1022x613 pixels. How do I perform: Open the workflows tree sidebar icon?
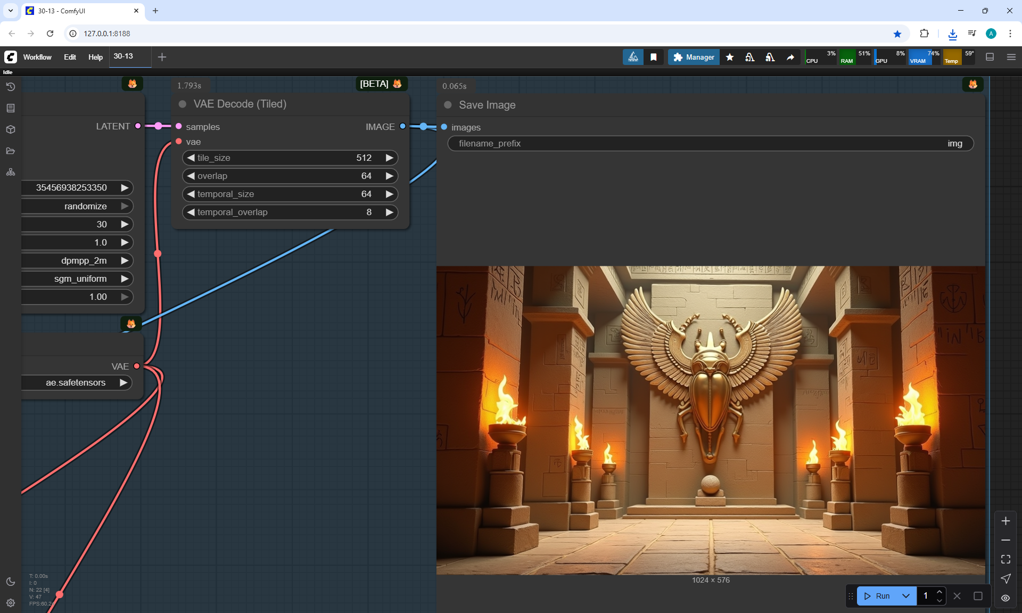click(x=11, y=172)
